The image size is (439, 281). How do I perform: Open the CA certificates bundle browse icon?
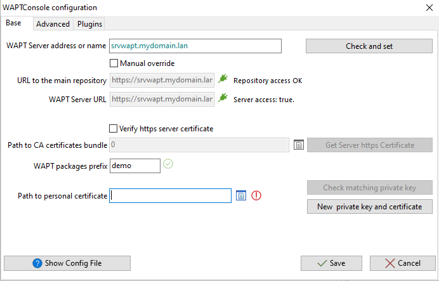point(298,145)
